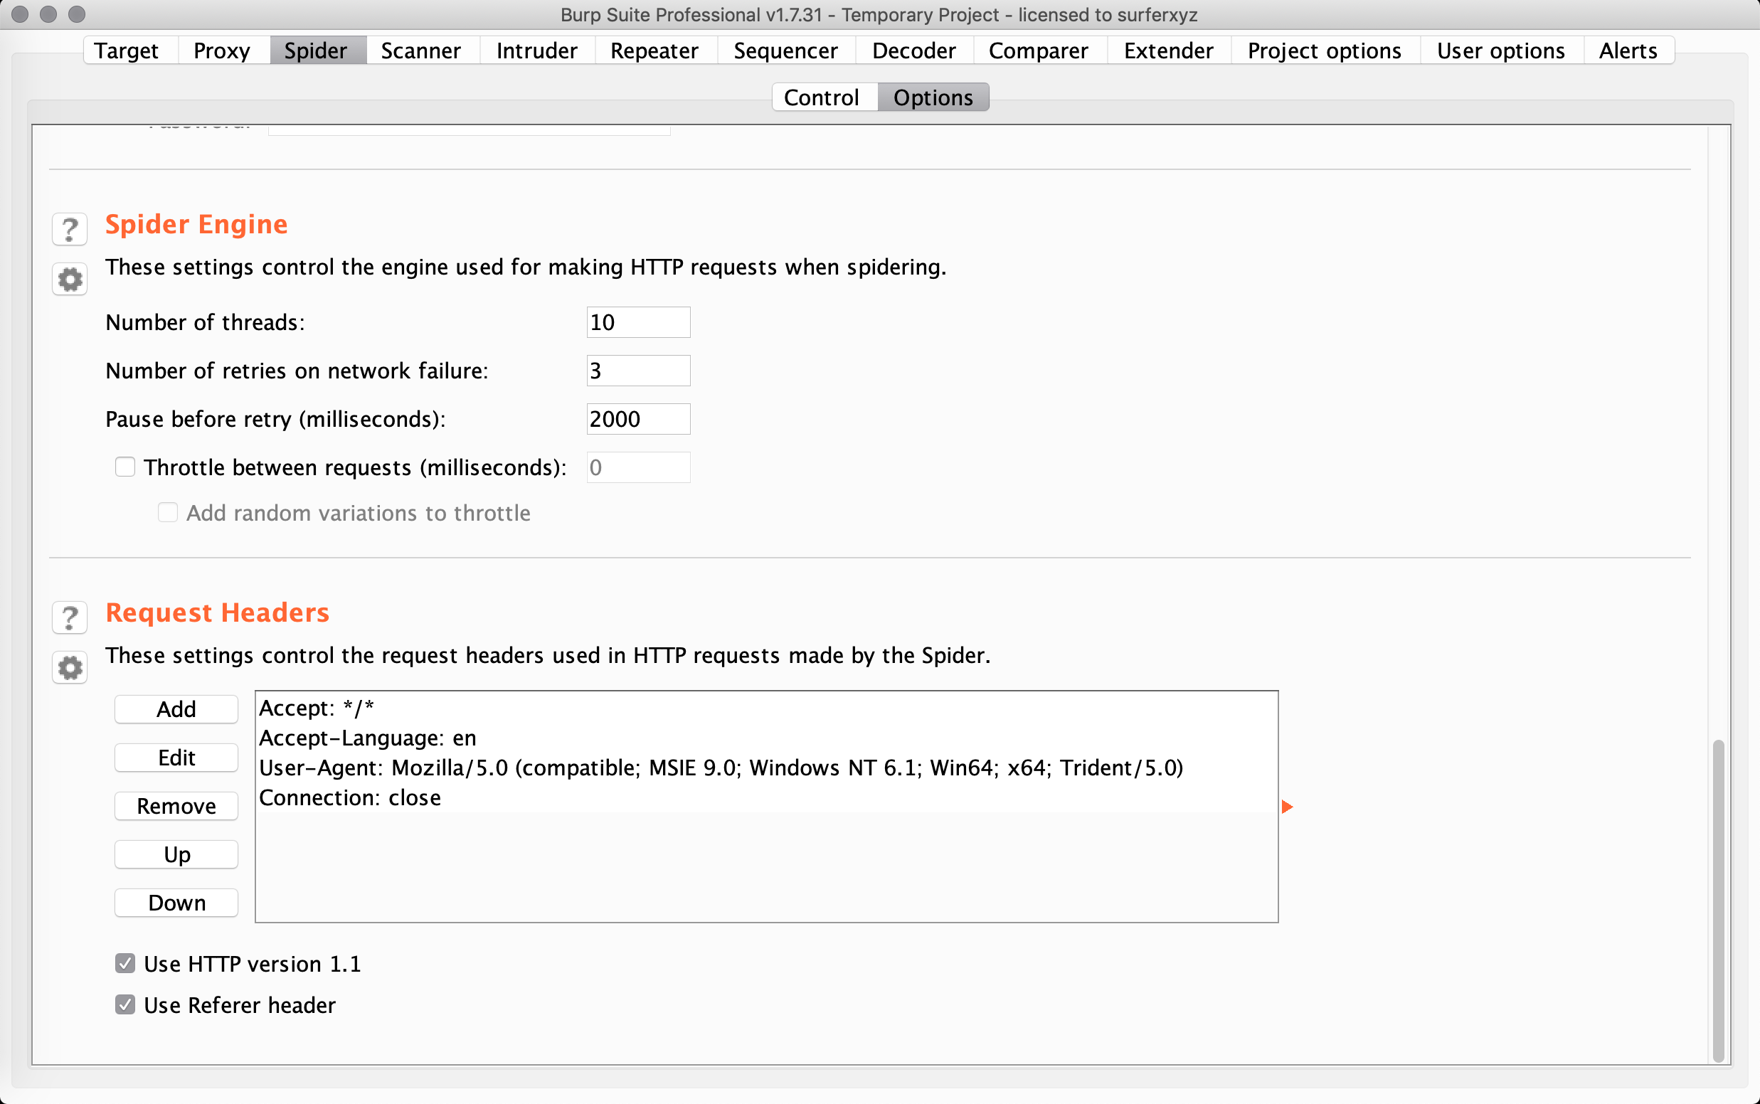Switch to the Control sub-tab

(821, 97)
